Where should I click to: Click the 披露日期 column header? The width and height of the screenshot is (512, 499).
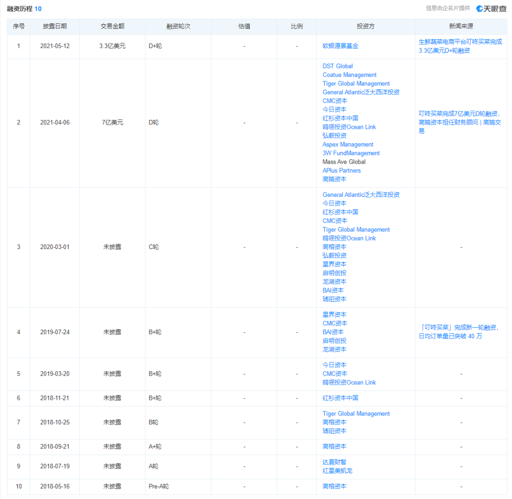(x=55, y=27)
